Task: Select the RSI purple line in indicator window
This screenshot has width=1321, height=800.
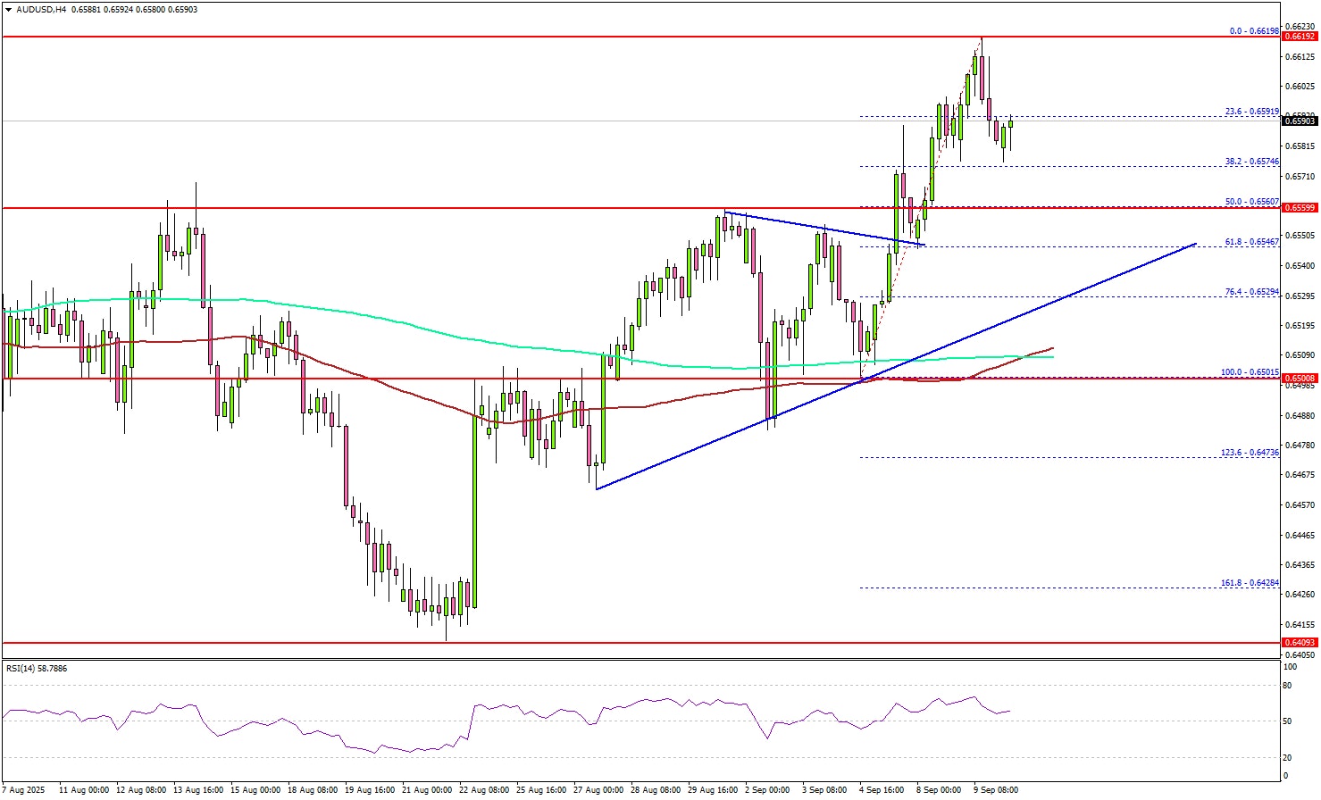Action: click(x=482, y=707)
